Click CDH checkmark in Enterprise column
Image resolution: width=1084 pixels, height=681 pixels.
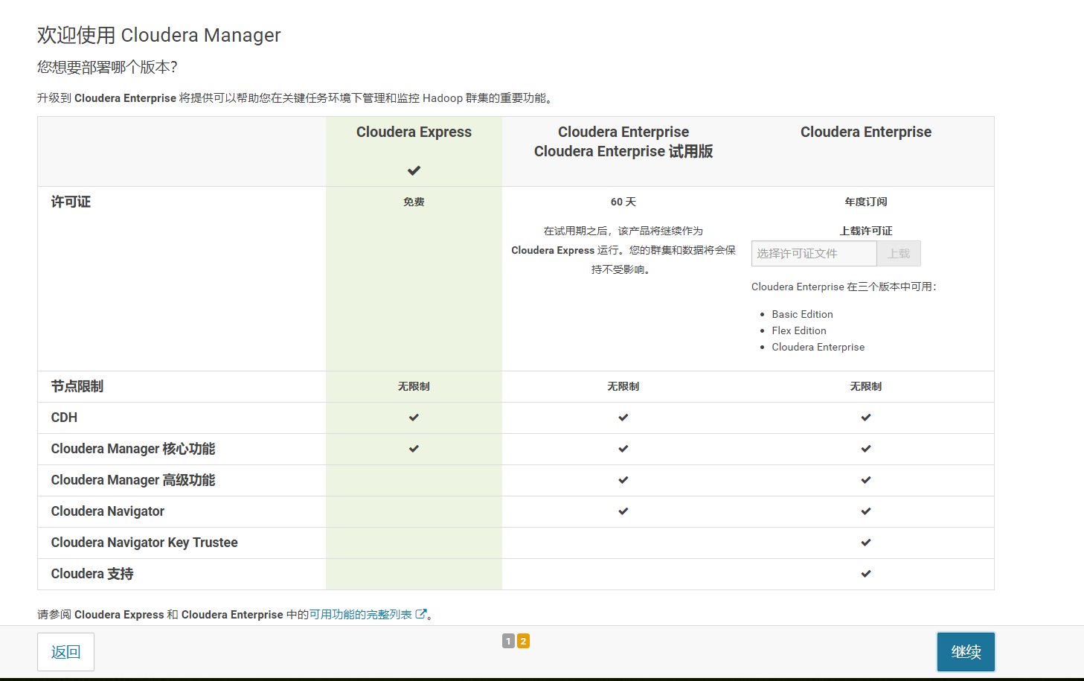(x=866, y=418)
